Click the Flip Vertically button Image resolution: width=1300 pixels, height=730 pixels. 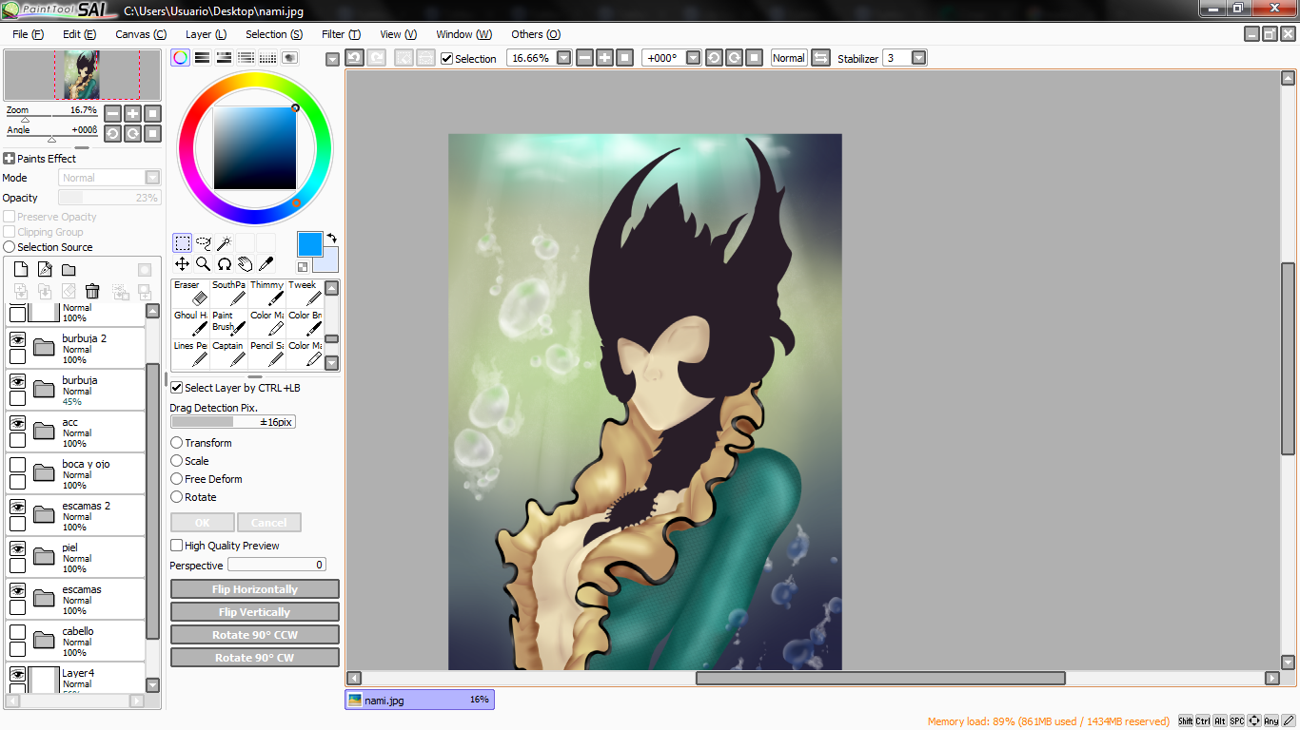[255, 612]
